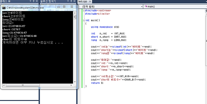207x104 pixels.
Task: Click the cout "최대값:" code line
Action: coord(106,60)
